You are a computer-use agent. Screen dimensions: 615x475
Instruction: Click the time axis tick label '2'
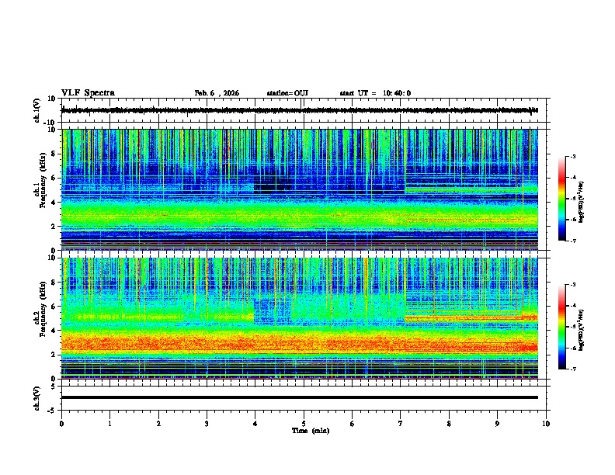pyautogui.click(x=158, y=424)
